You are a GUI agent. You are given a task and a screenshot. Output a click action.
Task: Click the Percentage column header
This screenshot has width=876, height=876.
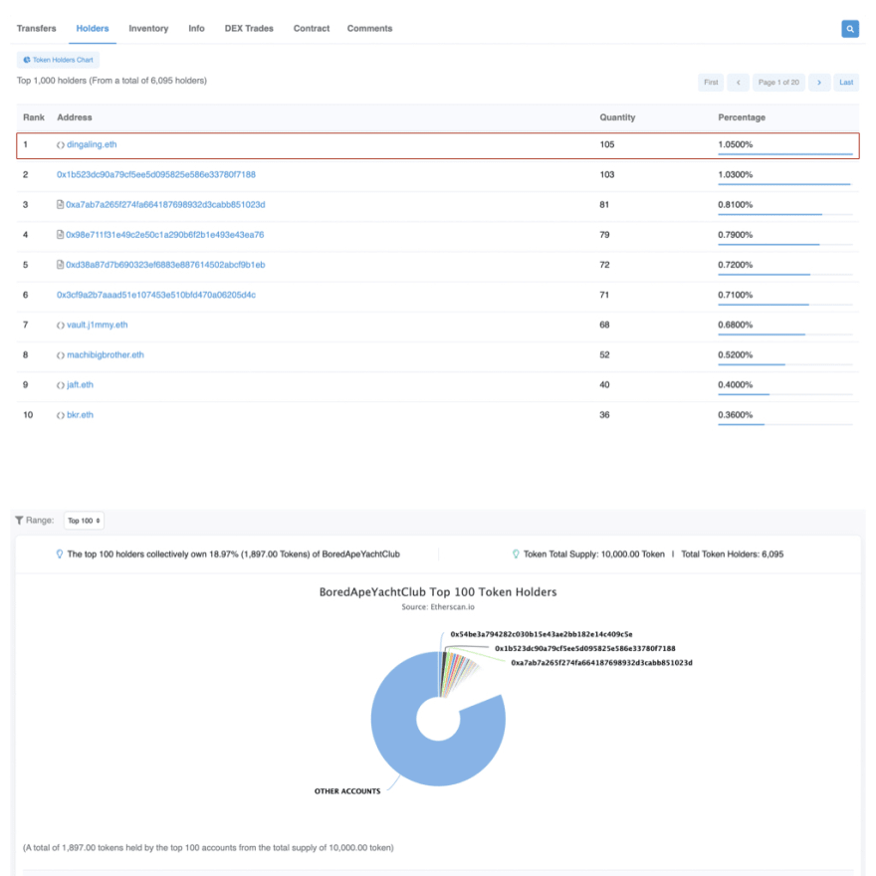coord(742,117)
